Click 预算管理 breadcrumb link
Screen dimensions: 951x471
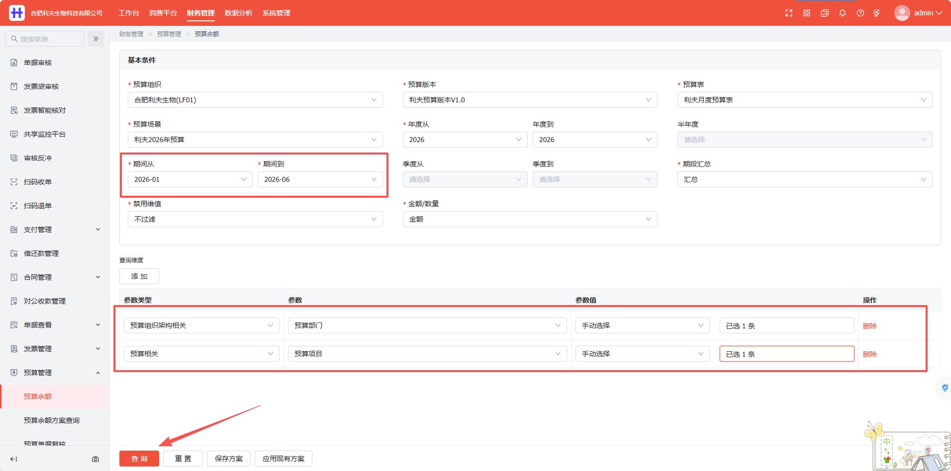[x=169, y=34]
